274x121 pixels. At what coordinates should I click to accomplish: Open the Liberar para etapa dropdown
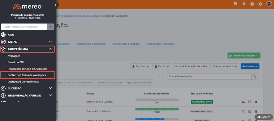[225, 66]
